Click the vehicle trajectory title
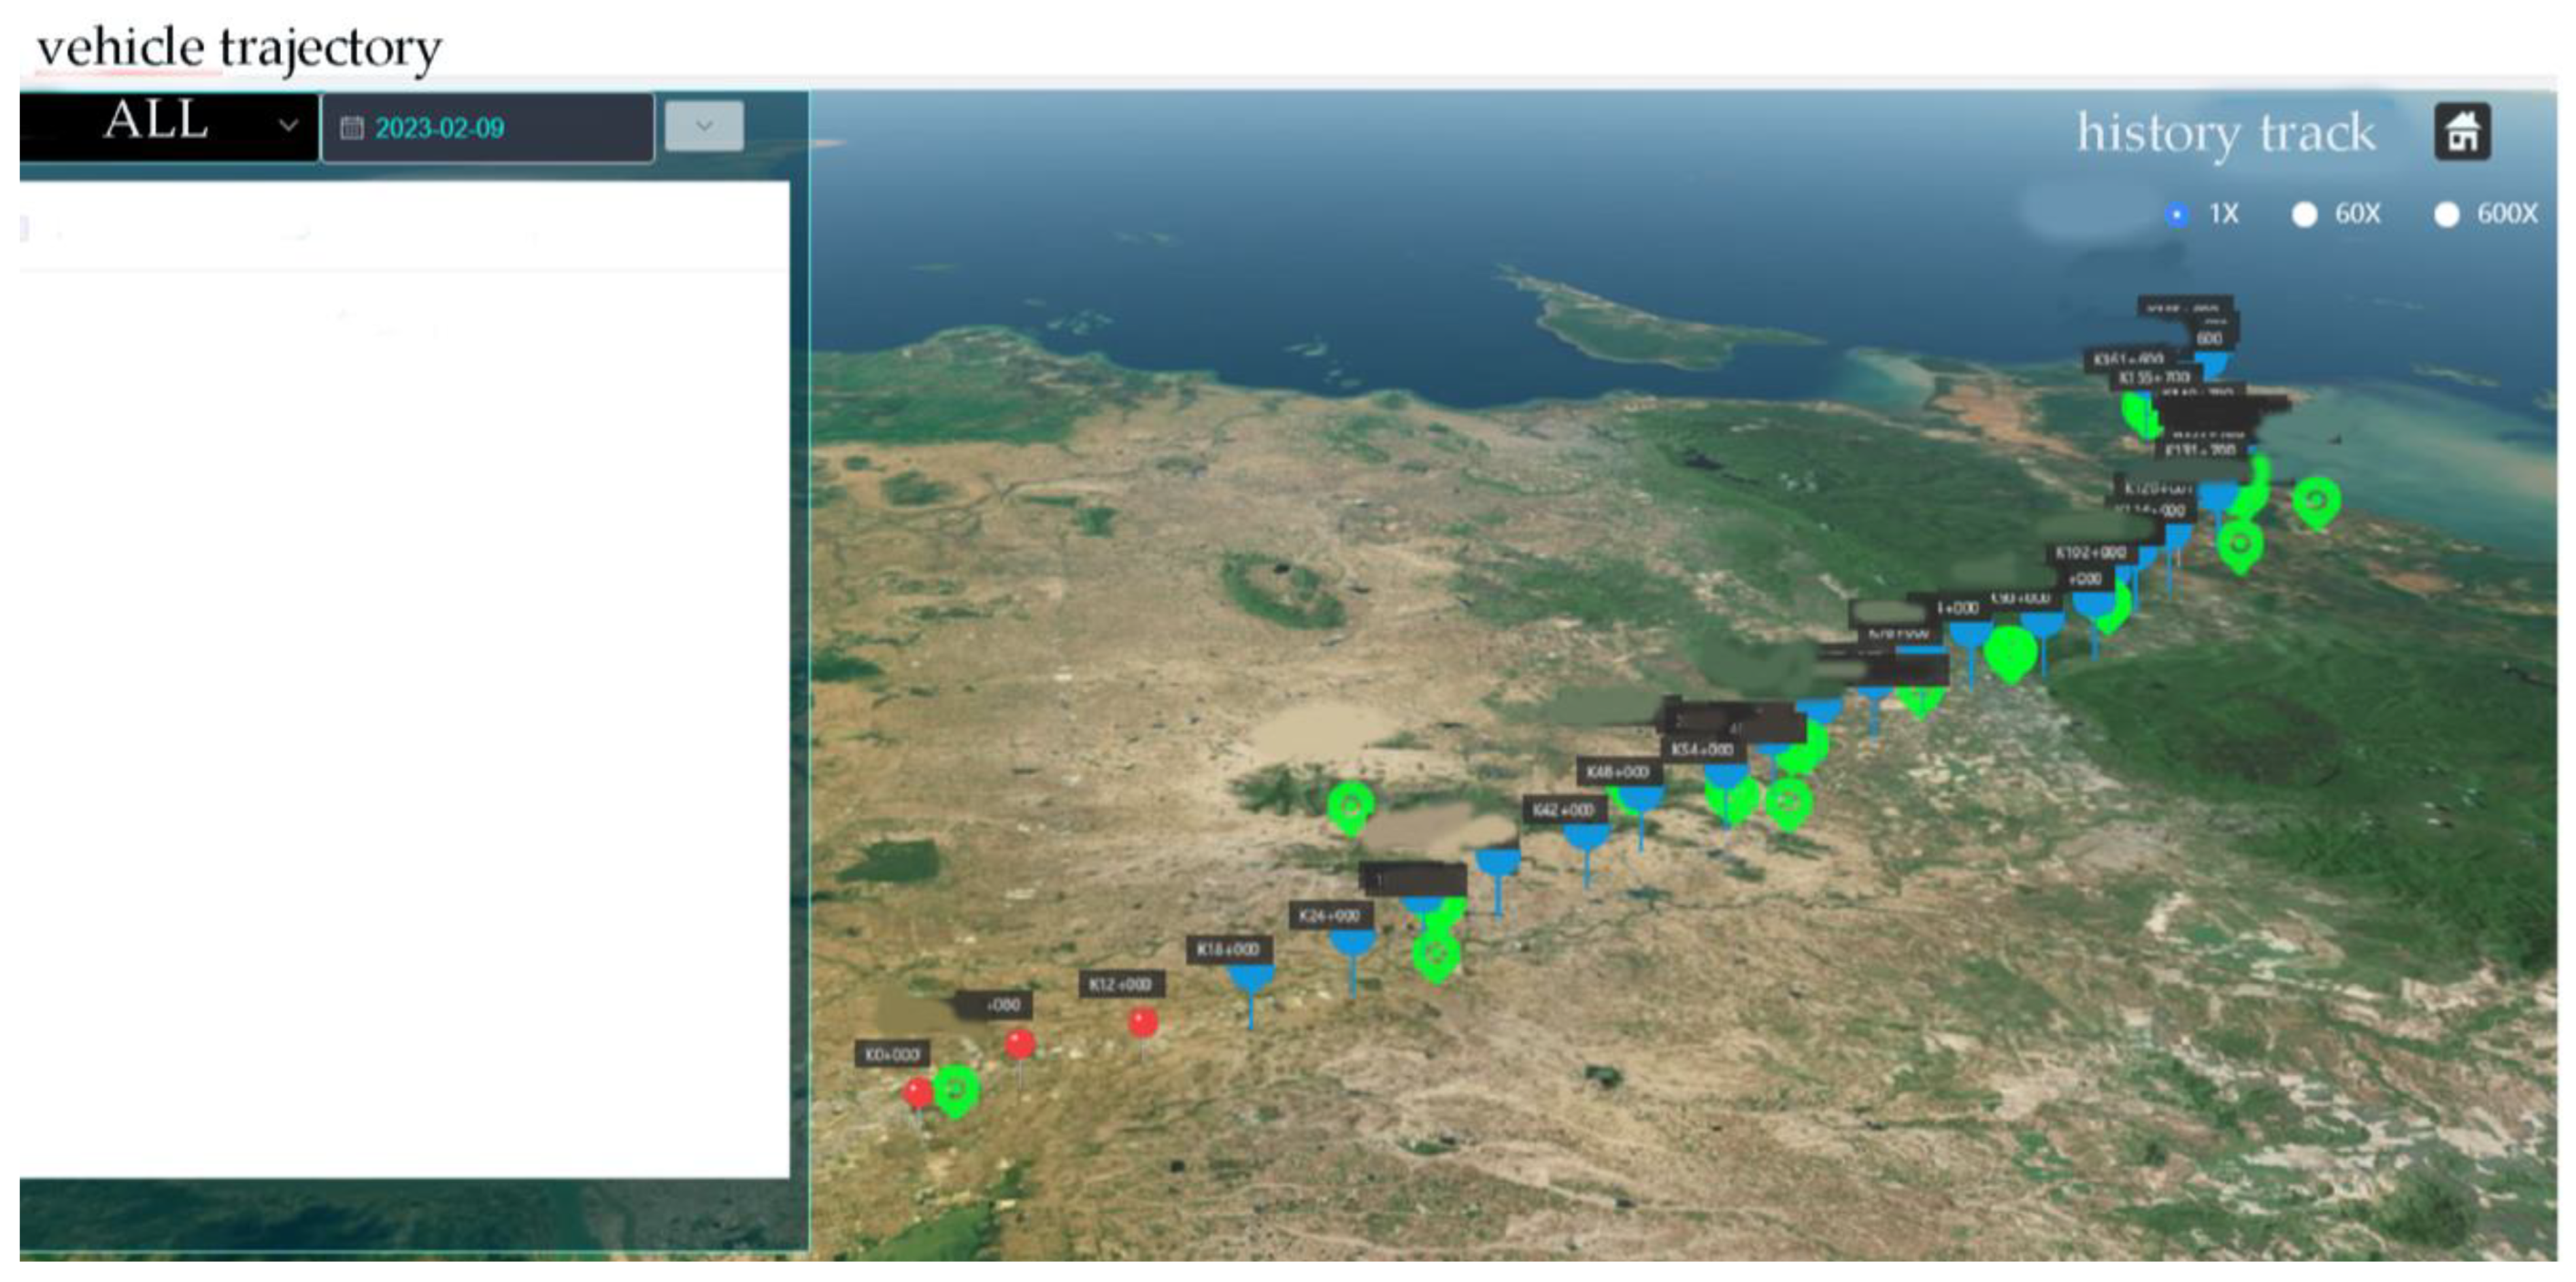Image resolution: width=2576 pixels, height=1282 pixels. [239, 47]
